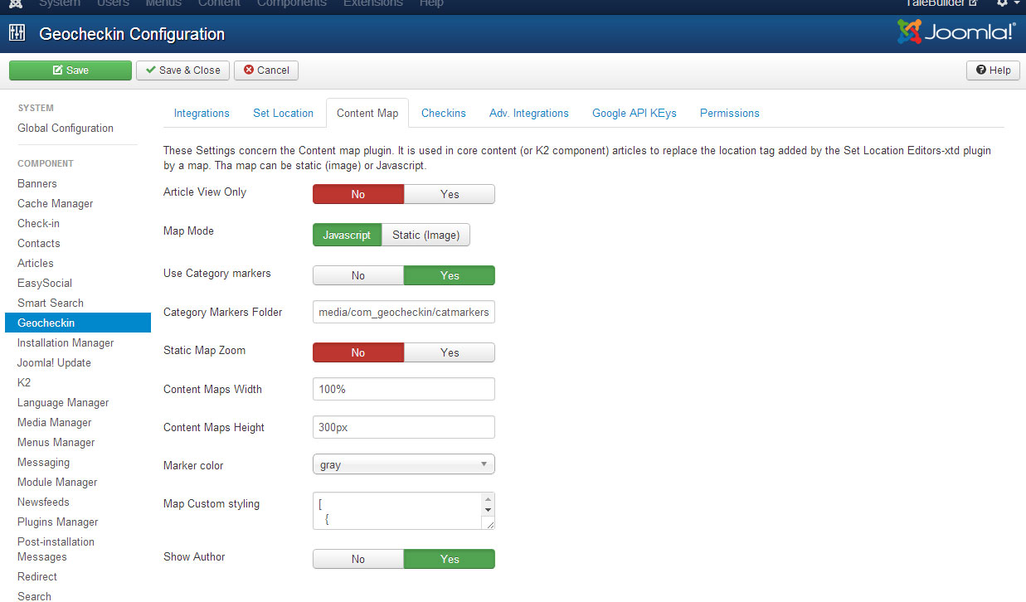Go to Joomla! Update in the sidebar
The height and width of the screenshot is (602, 1026).
[54, 363]
